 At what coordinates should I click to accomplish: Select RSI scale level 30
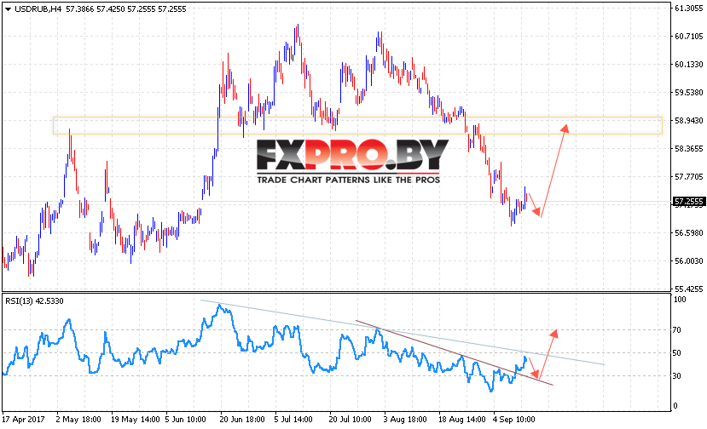point(677,376)
